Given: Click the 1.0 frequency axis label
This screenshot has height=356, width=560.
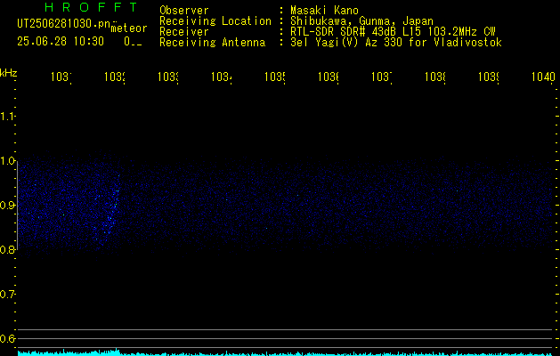Looking at the screenshot, I should pos(7,161).
